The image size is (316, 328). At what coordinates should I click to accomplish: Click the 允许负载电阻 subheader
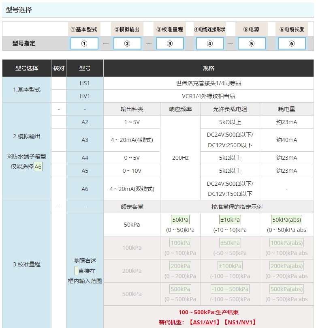[230, 109]
